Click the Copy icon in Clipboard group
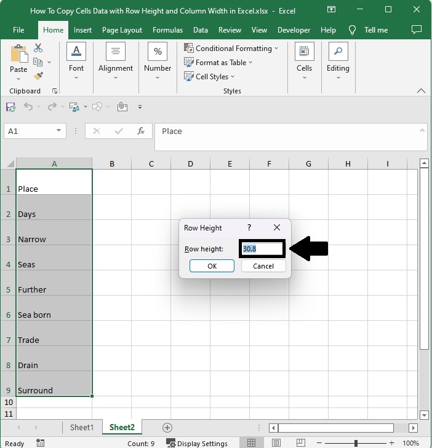Screen dimensions: 432x448 tap(38, 61)
